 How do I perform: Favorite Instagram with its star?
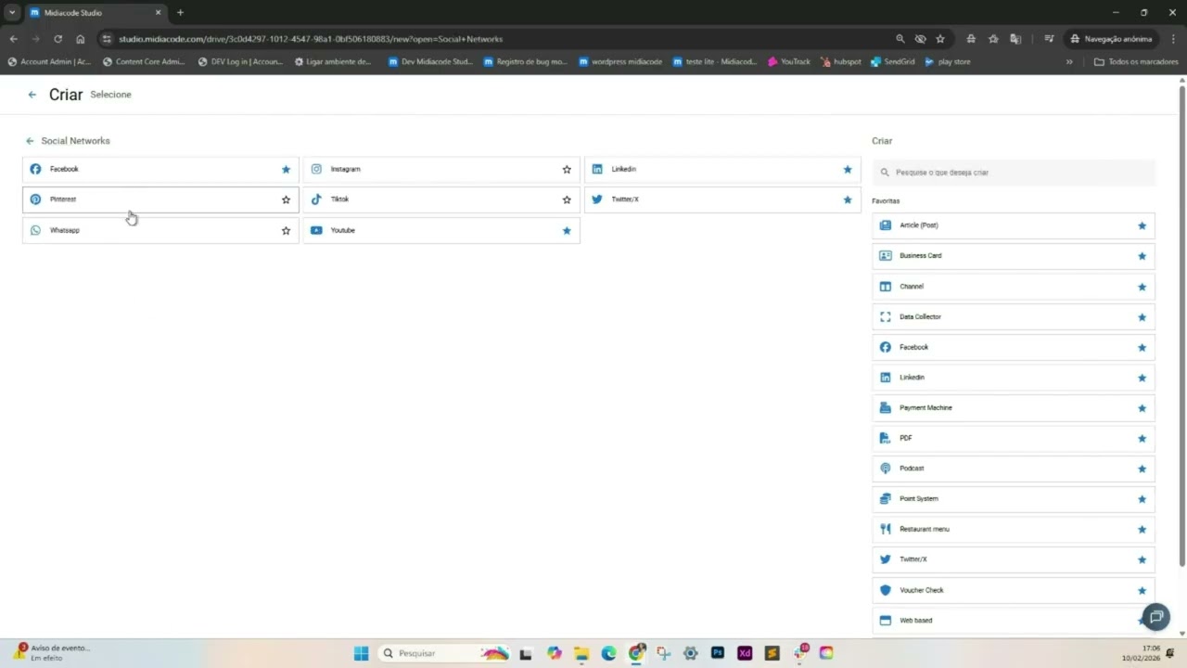pos(567,170)
